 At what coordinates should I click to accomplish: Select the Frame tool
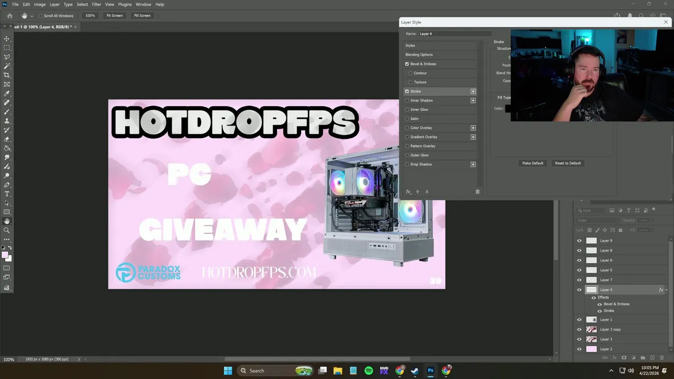click(7, 84)
